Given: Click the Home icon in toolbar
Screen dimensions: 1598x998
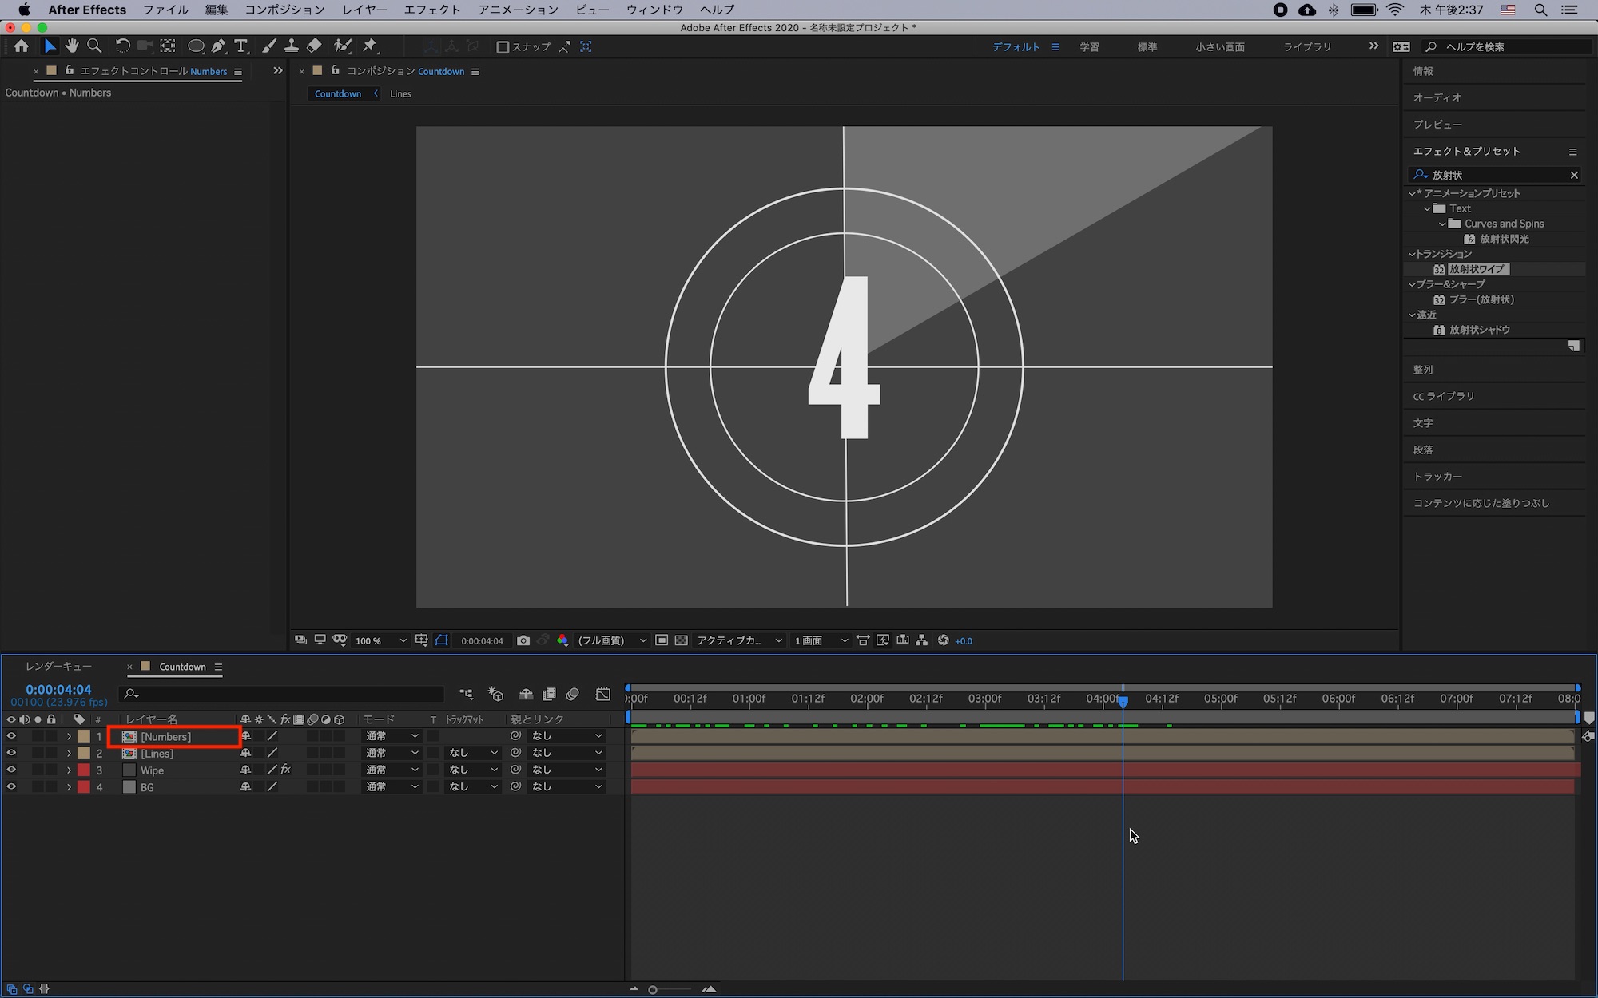Looking at the screenshot, I should (22, 46).
